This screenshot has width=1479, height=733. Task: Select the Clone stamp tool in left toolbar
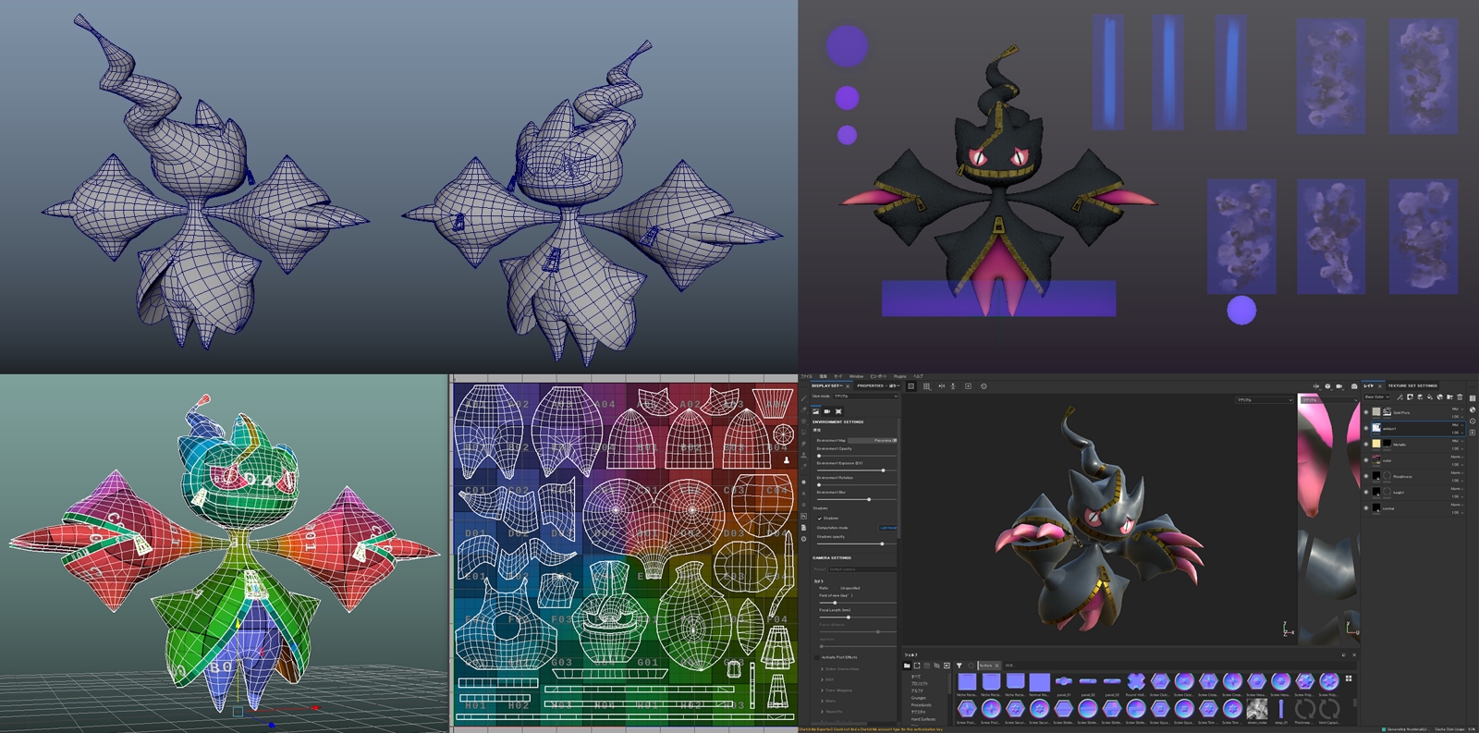pyautogui.click(x=804, y=455)
